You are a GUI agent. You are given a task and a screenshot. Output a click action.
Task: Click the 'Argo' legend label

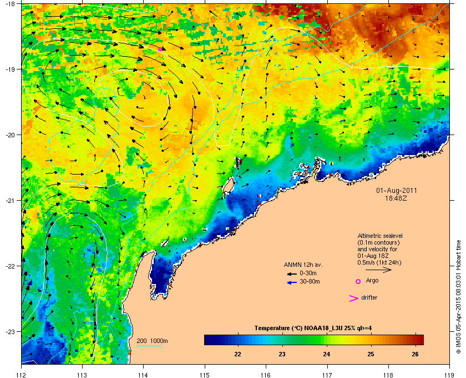pyautogui.click(x=372, y=280)
